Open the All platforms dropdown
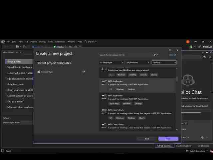The width and height of the screenshot is (213, 160). [x=137, y=63]
